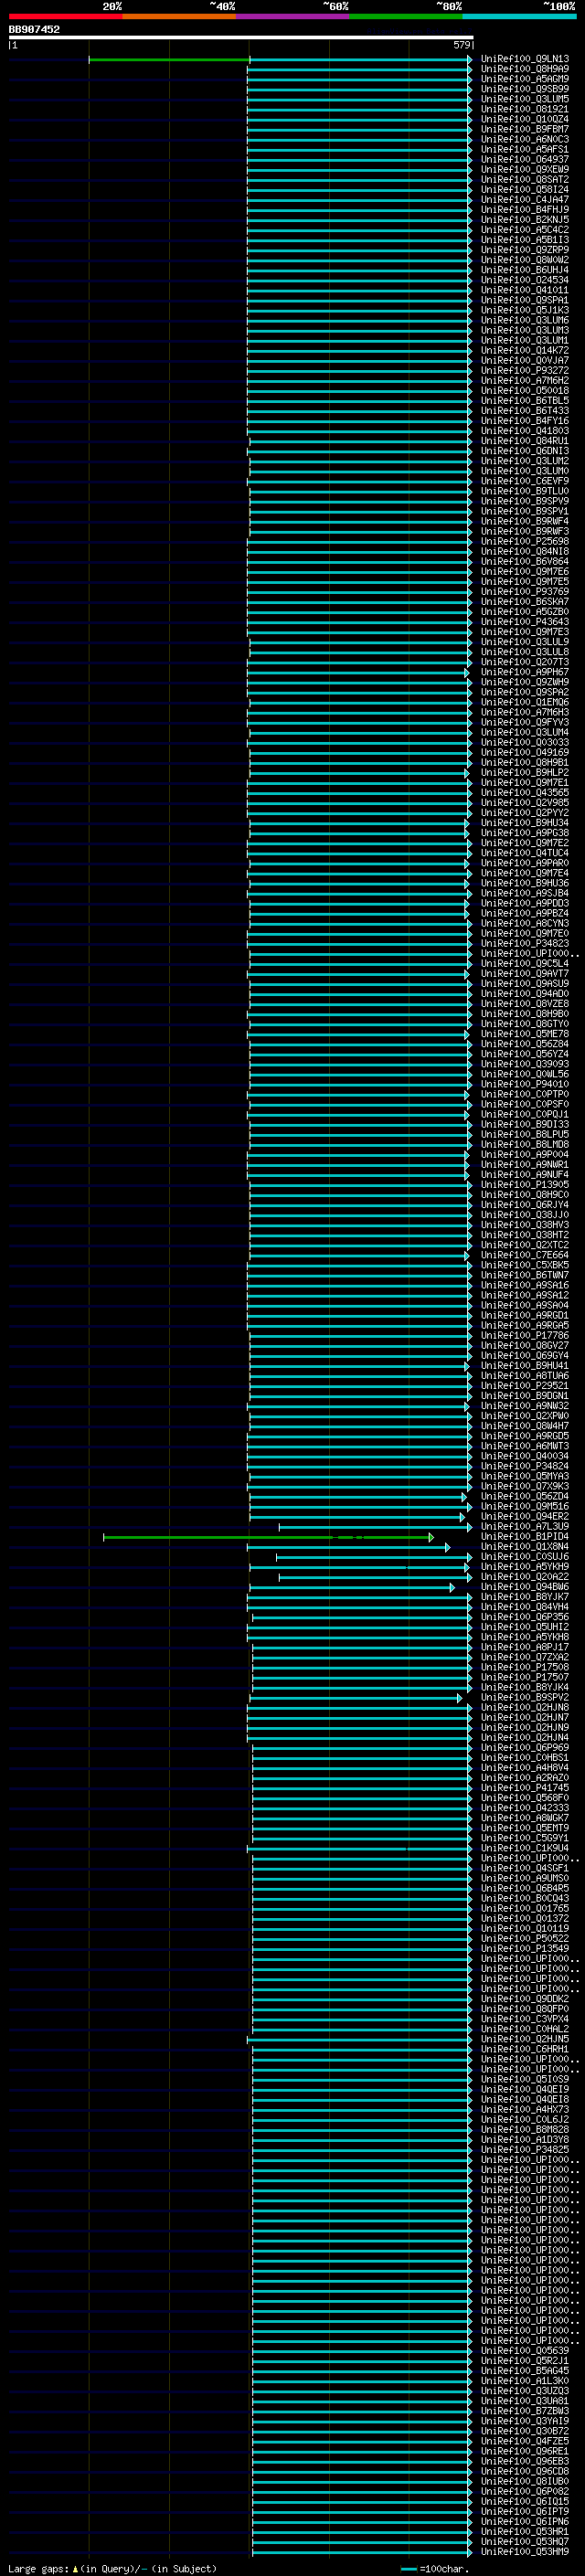Viewport: 585px width, 2576px height.
Task: Select the UniRef100_Q2HJN8 label
Action: click(x=525, y=1707)
